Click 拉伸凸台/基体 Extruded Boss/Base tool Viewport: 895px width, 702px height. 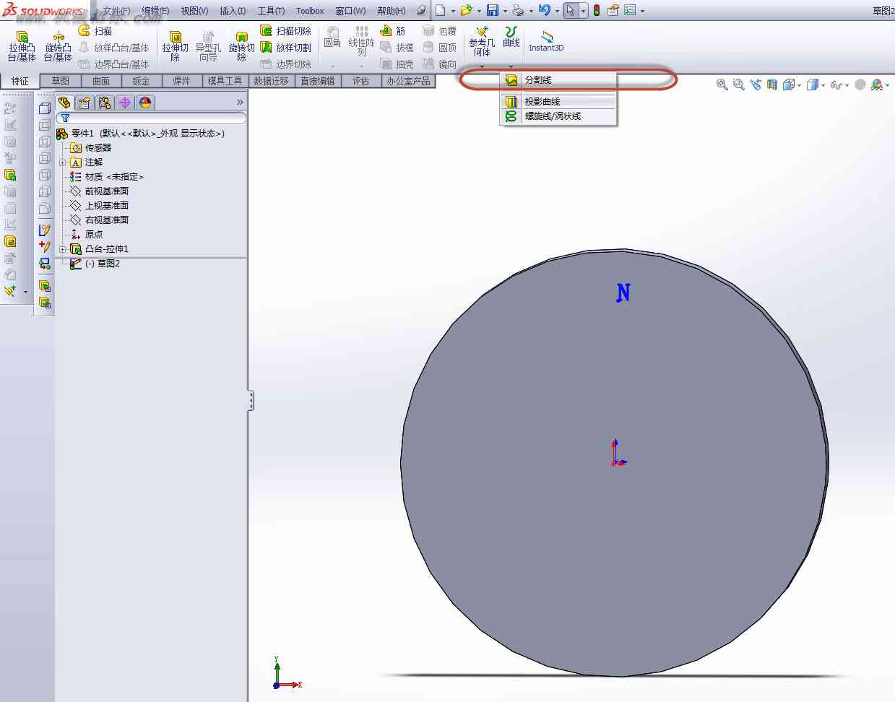coord(22,46)
